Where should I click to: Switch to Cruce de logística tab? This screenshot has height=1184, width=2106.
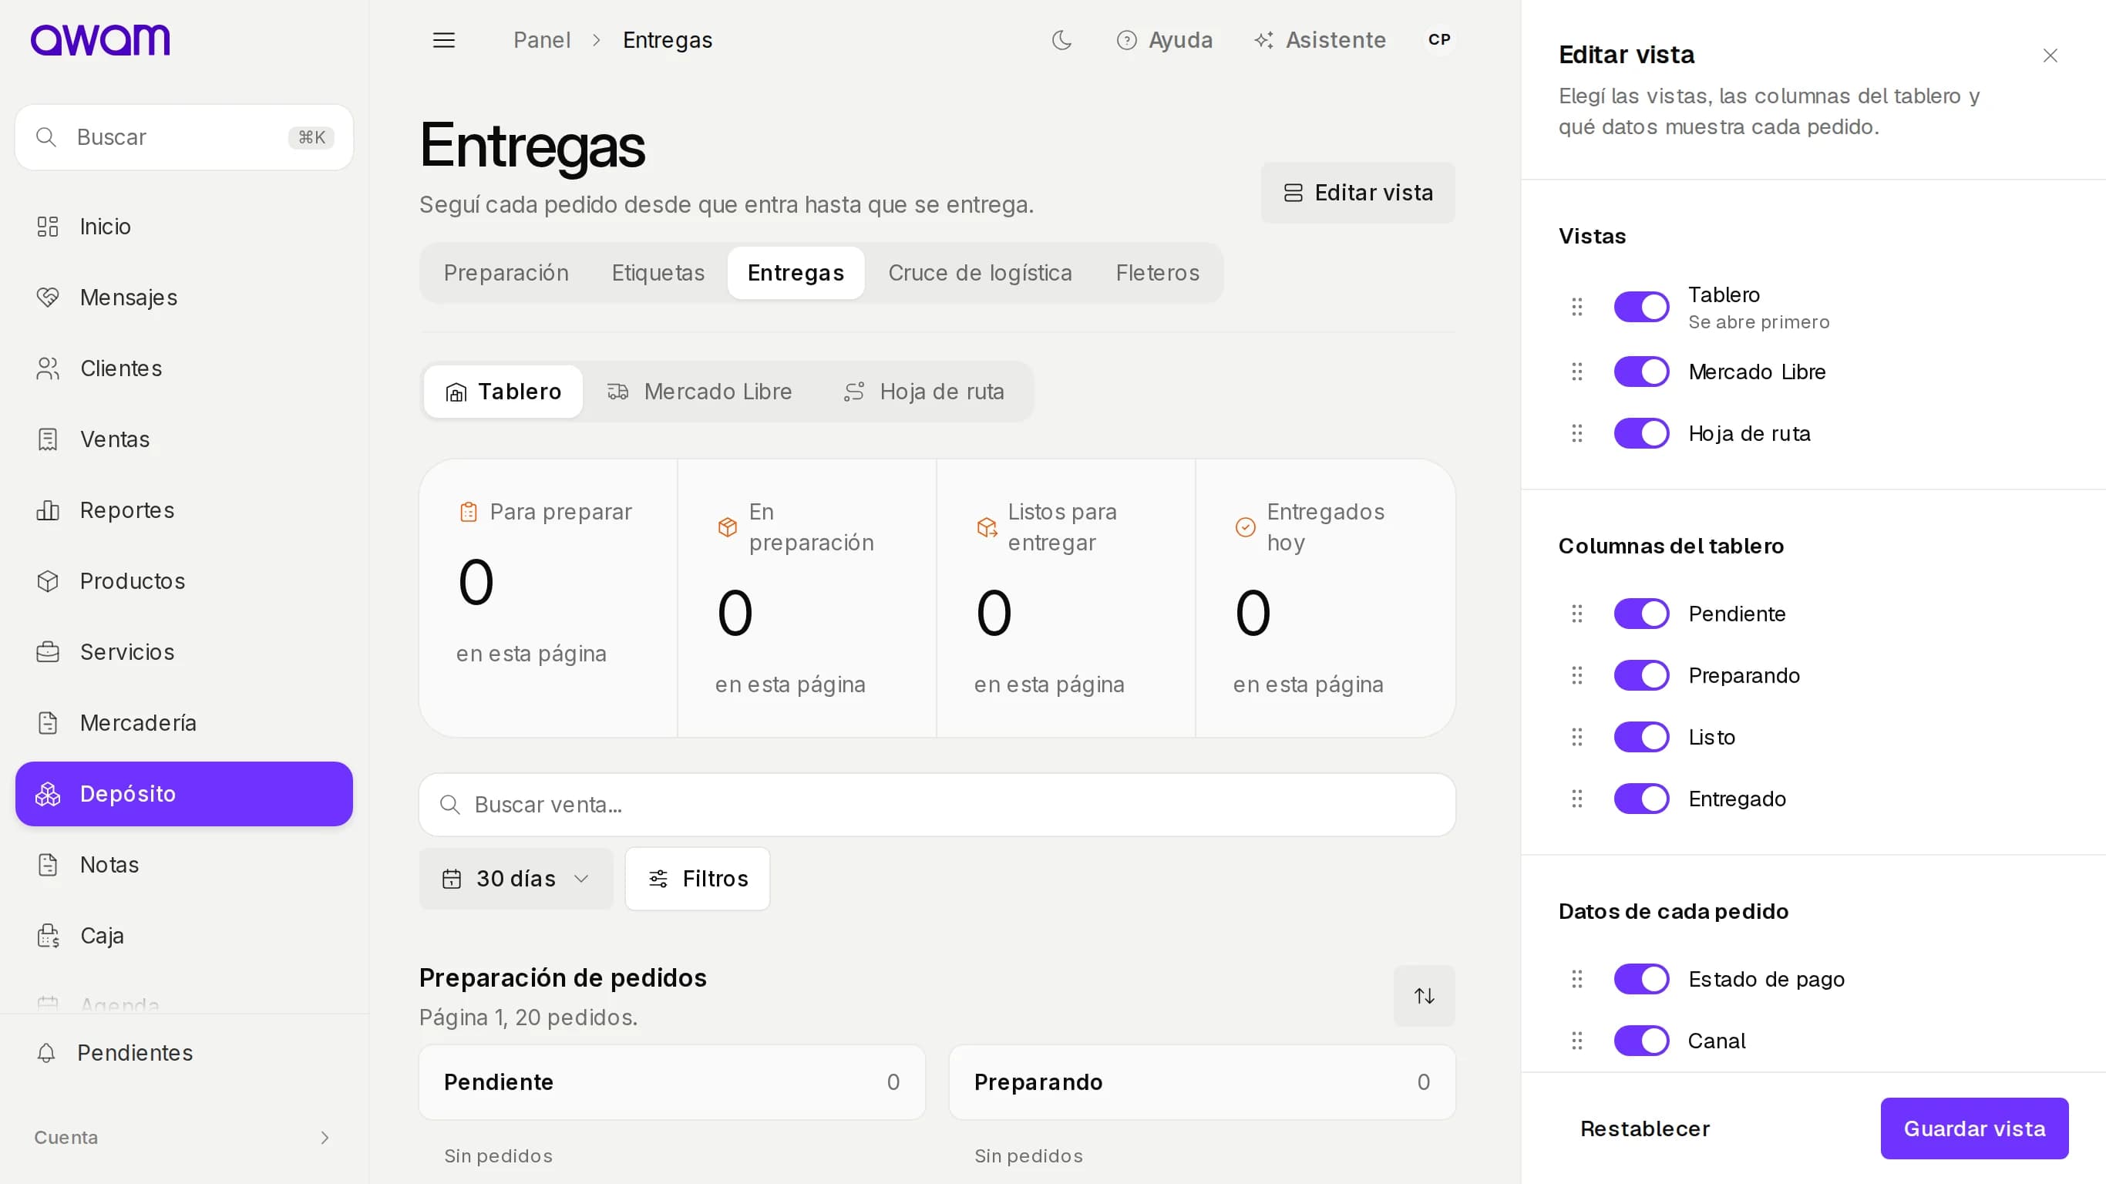pyautogui.click(x=981, y=273)
